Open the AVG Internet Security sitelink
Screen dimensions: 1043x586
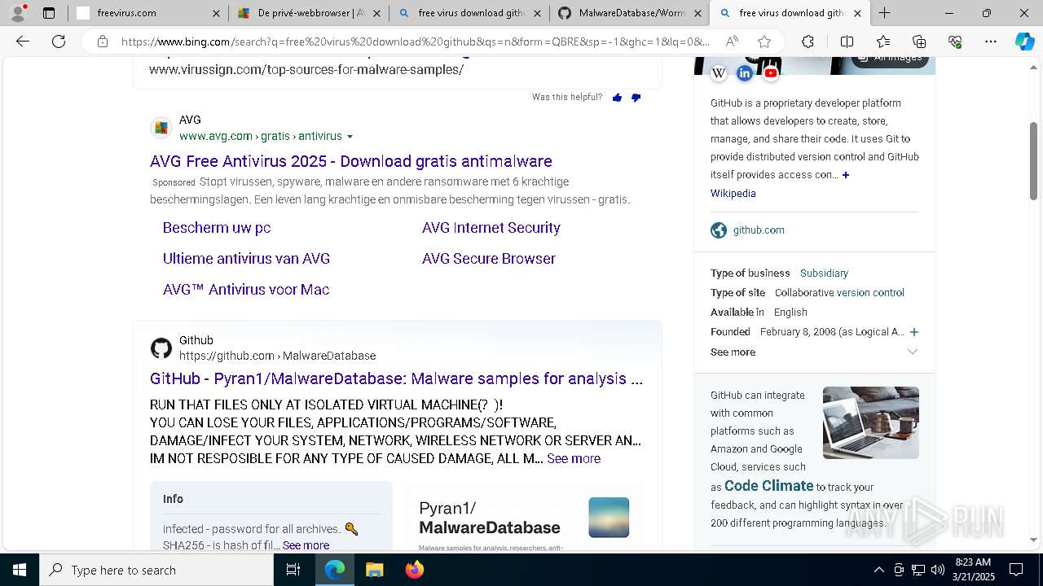click(x=491, y=228)
